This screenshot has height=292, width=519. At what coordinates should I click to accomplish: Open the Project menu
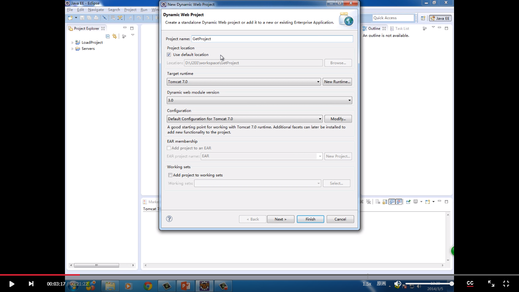(130, 10)
